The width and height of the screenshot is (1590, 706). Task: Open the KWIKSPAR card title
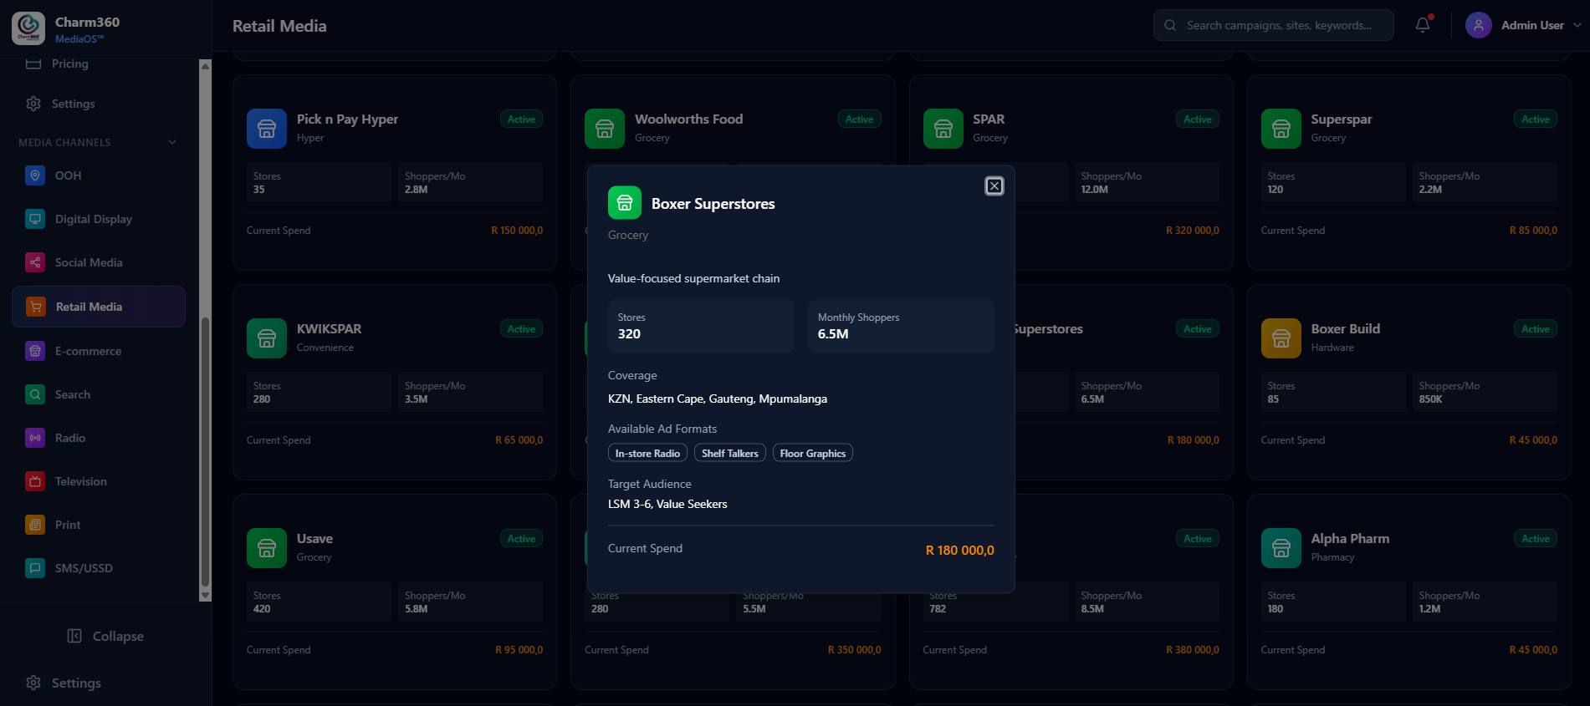[x=330, y=329]
